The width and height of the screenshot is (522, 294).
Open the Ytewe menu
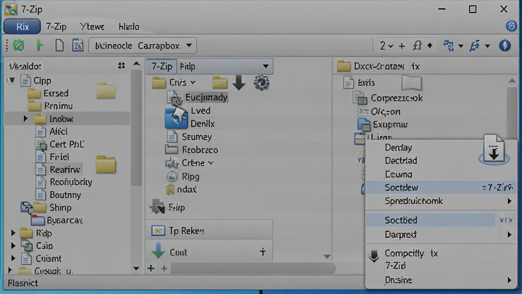pos(92,27)
